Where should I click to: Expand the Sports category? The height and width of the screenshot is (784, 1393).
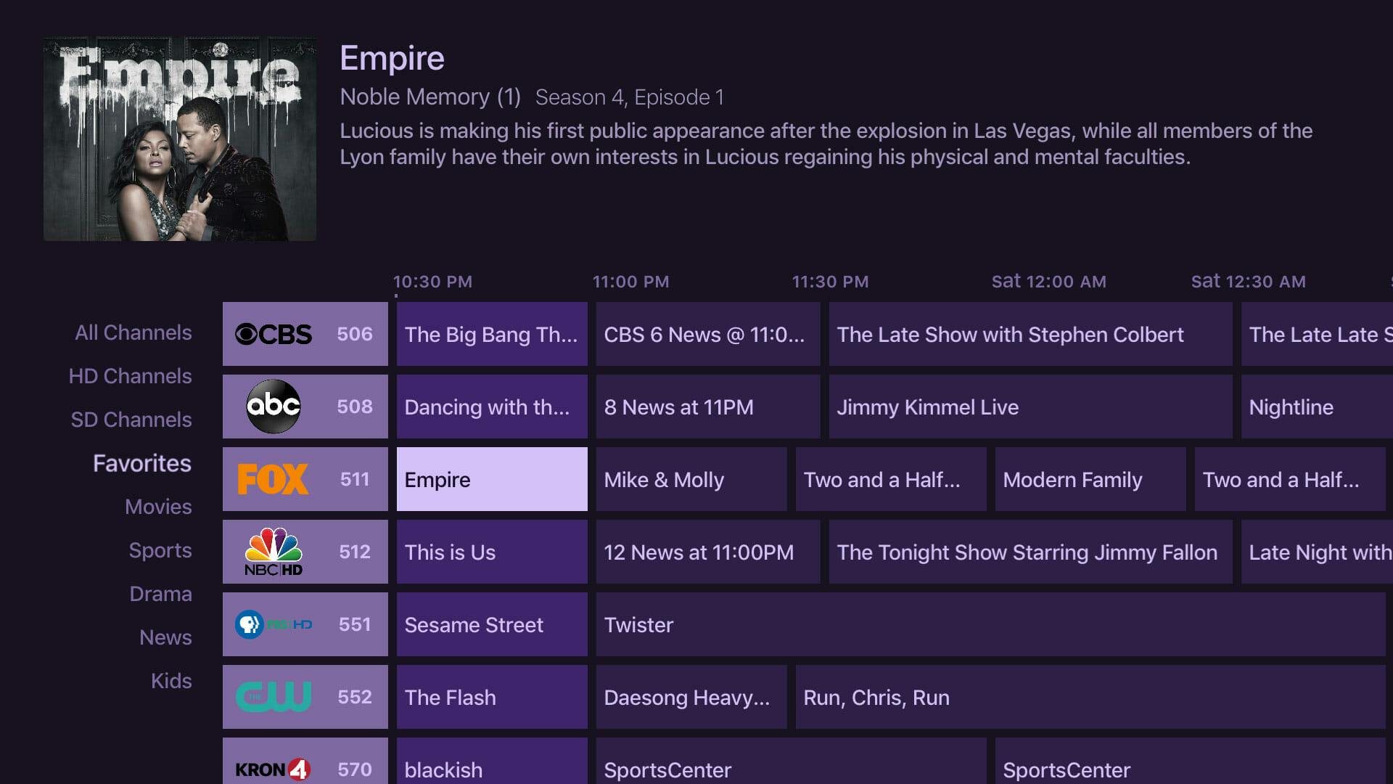click(x=162, y=550)
